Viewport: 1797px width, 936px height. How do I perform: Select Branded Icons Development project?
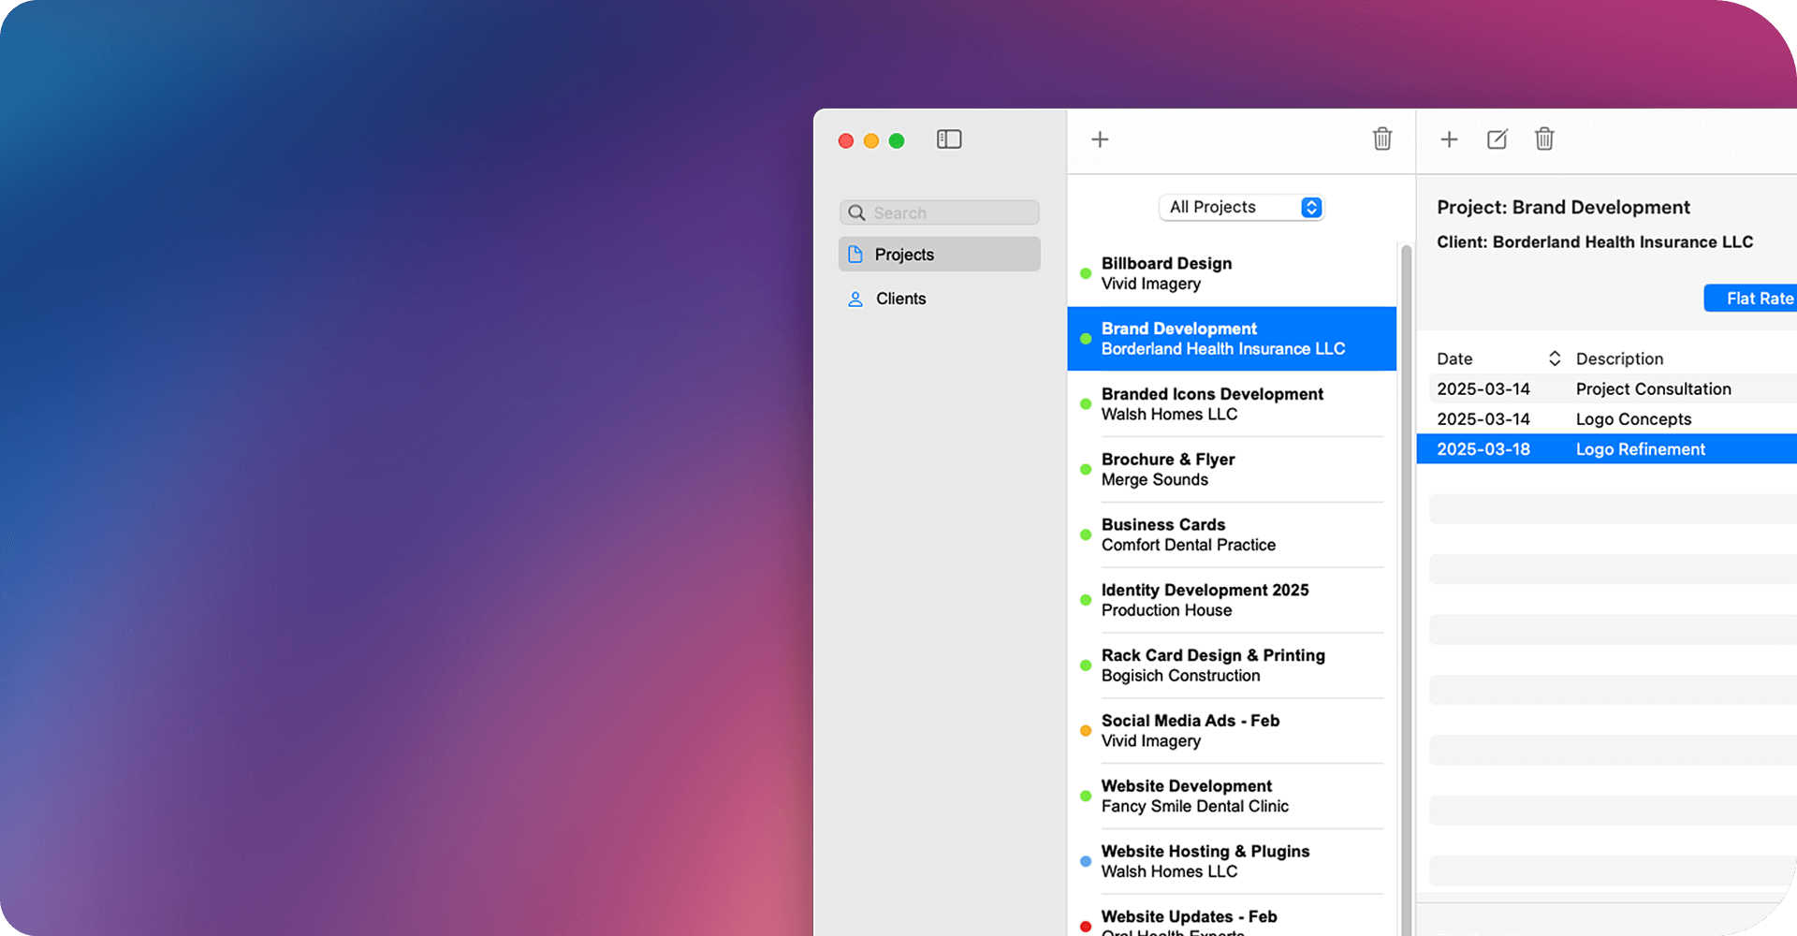click(x=1232, y=404)
